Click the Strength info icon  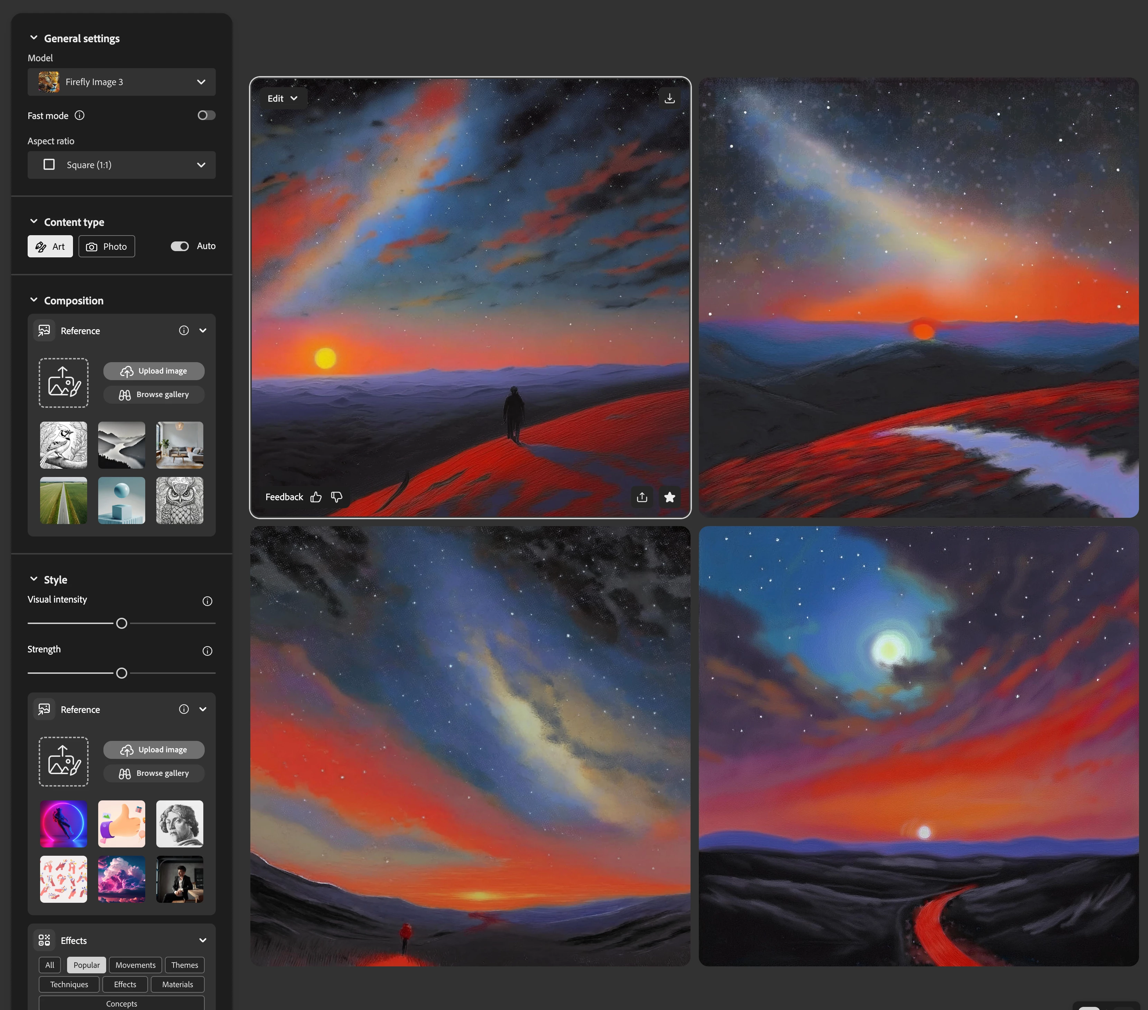point(207,651)
